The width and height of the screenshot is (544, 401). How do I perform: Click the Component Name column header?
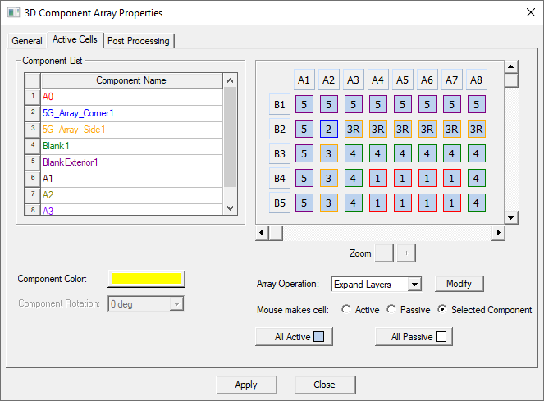point(131,80)
